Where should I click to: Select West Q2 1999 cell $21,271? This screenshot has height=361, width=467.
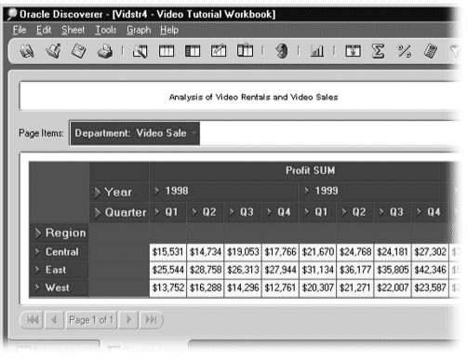[x=355, y=287]
